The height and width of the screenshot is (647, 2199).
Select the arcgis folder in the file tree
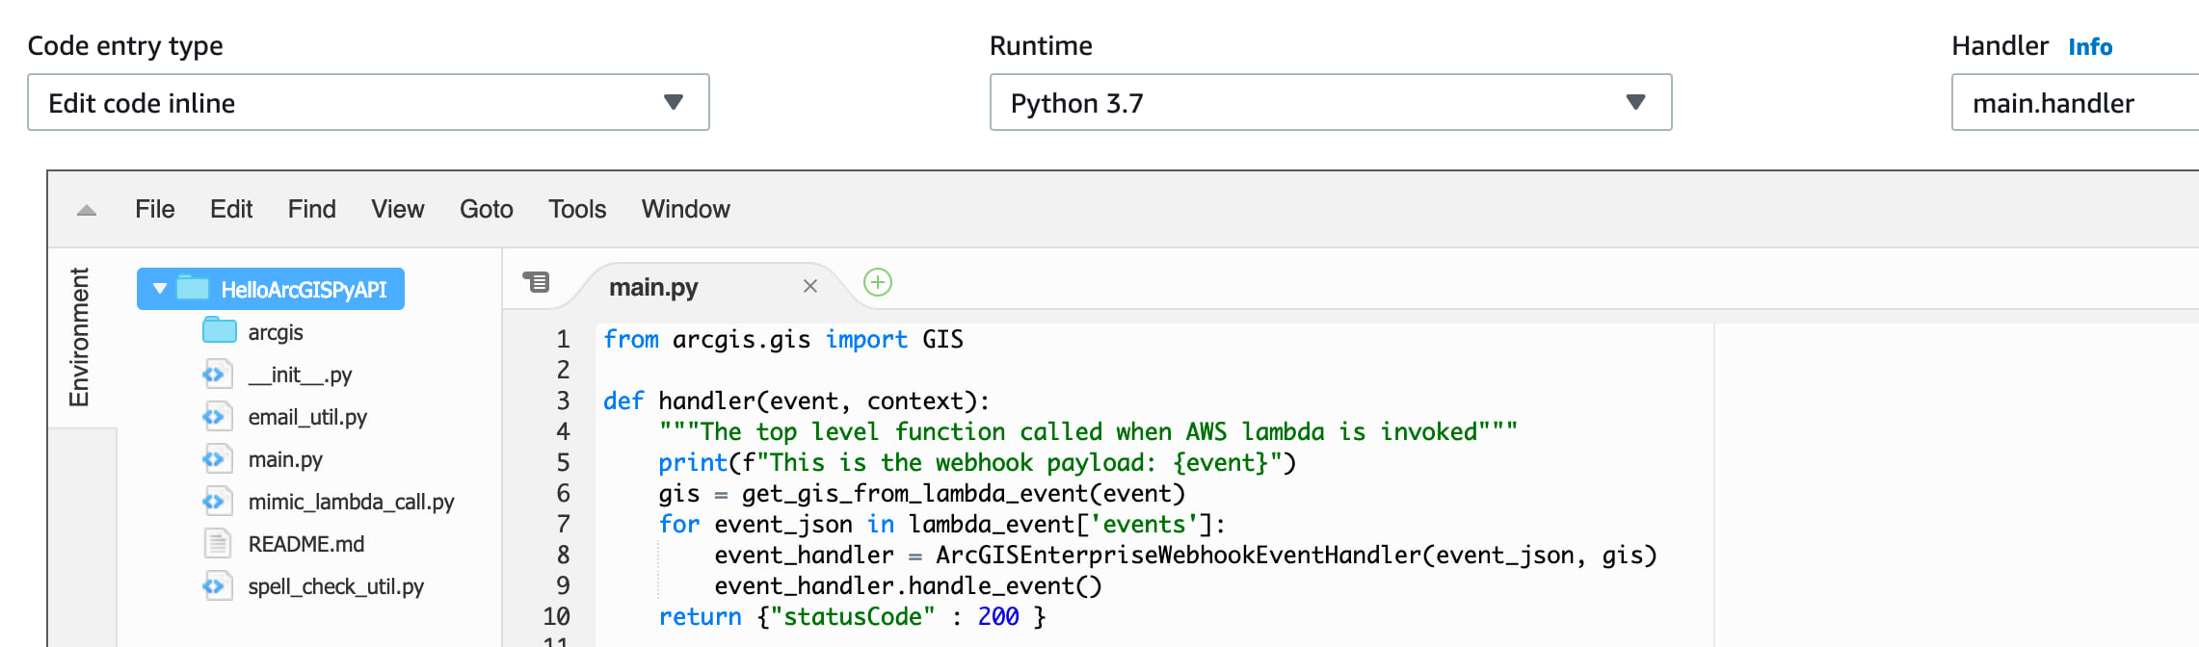tap(275, 332)
